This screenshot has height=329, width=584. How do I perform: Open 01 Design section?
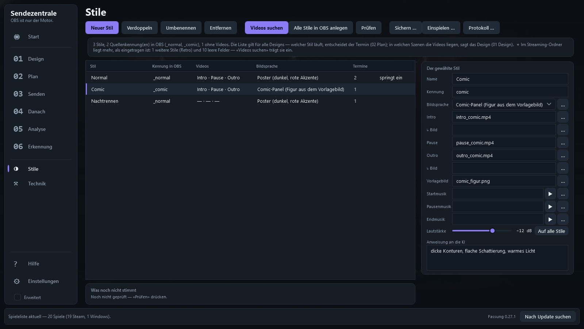tap(41, 59)
